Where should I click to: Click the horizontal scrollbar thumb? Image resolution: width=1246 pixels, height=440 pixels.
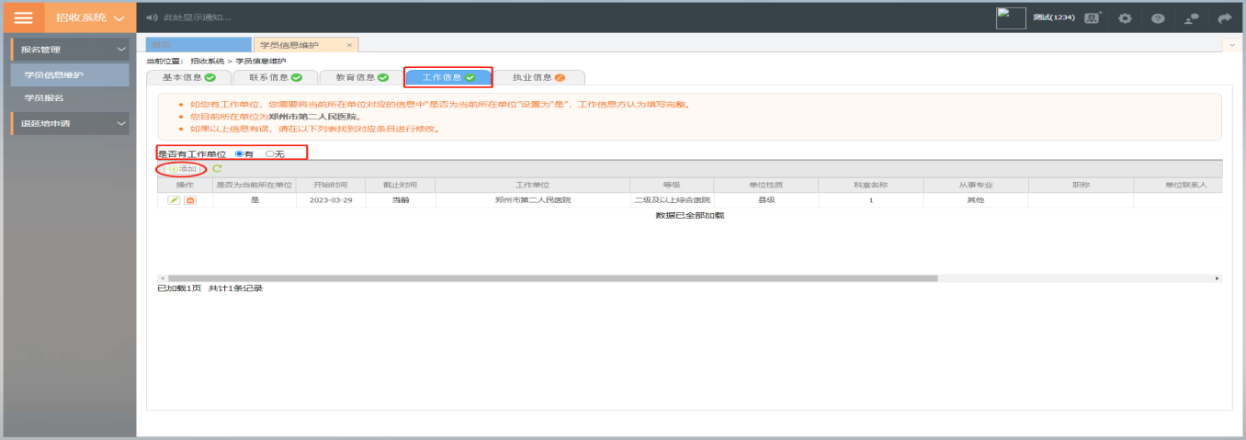(552, 277)
